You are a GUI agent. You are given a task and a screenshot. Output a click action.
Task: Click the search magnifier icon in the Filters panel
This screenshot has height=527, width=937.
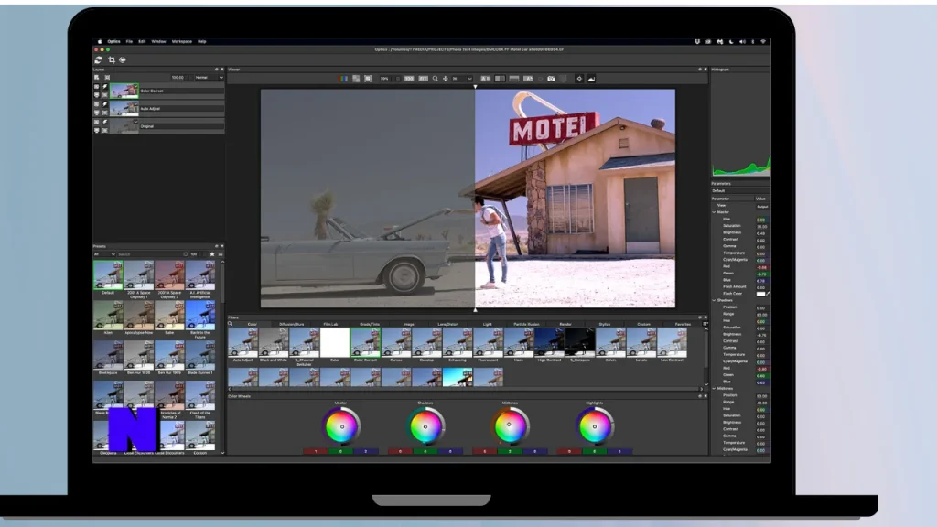(231, 324)
